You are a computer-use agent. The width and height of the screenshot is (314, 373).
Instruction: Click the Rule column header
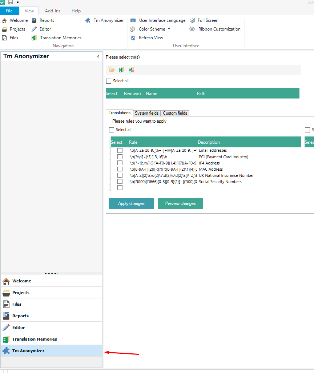(133, 142)
